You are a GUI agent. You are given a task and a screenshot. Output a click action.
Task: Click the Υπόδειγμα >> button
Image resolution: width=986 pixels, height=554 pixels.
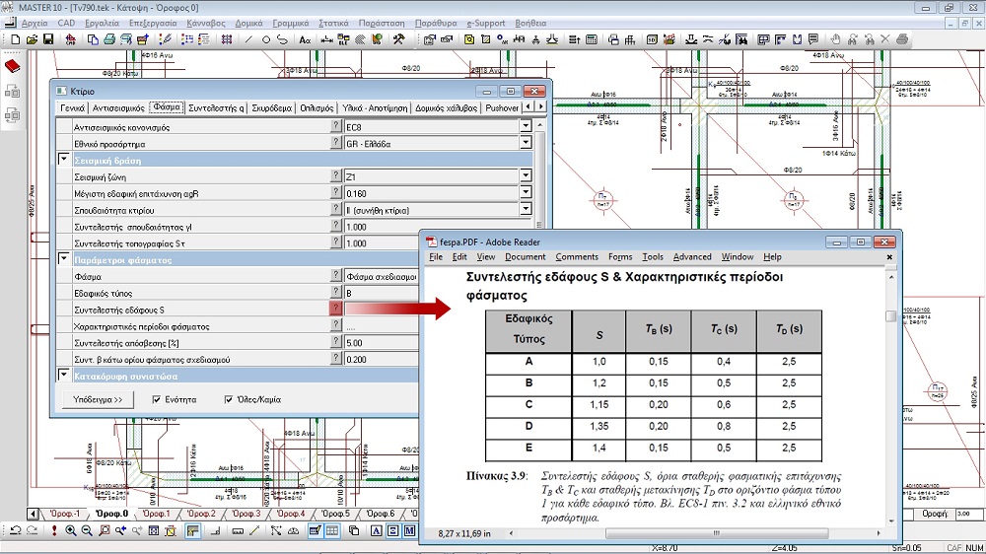coord(98,399)
